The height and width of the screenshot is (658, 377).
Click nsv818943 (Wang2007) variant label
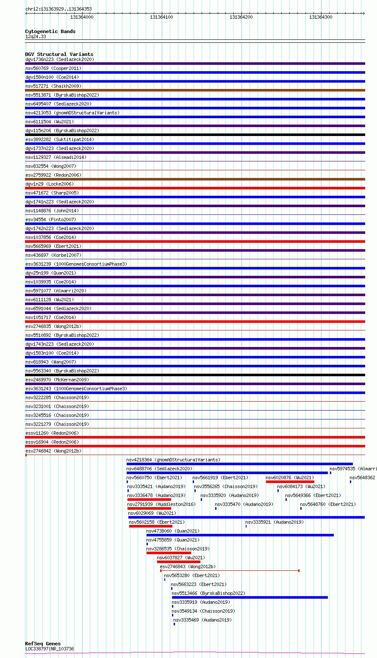(51, 362)
